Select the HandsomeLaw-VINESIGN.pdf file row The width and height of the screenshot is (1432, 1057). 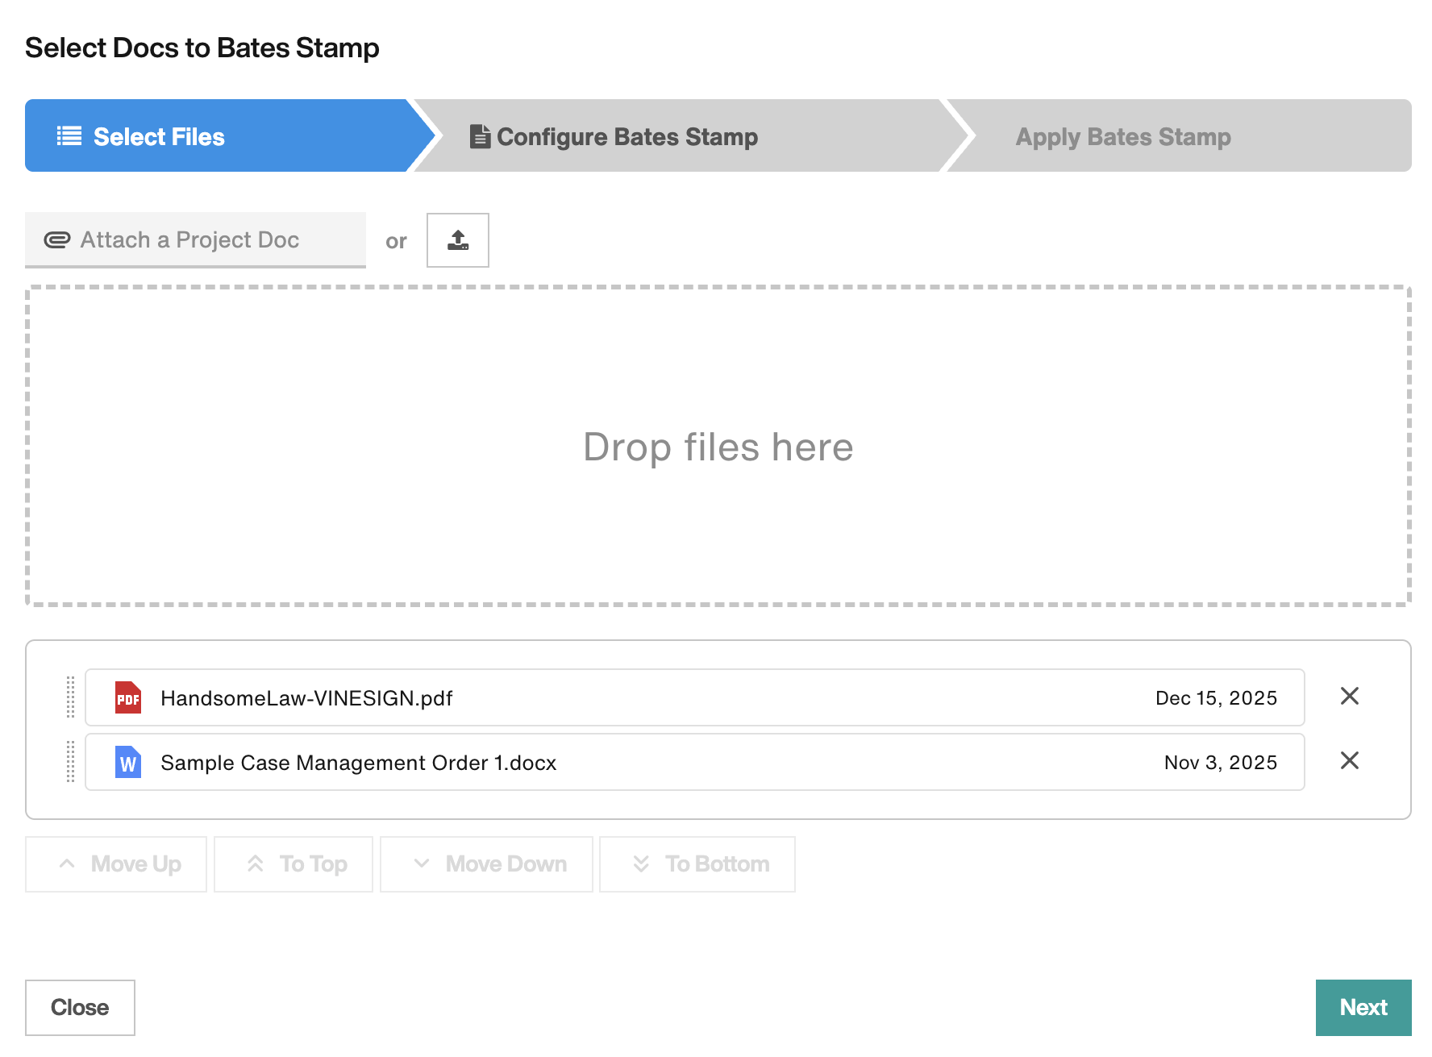pos(694,697)
